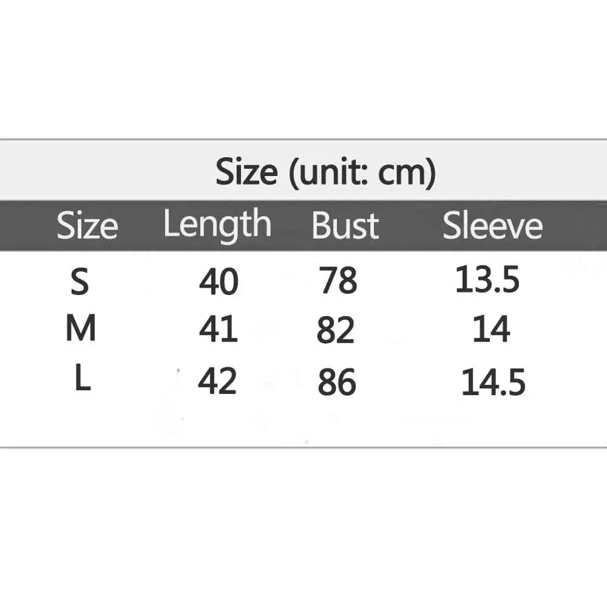Image resolution: width=607 pixels, height=607 pixels.
Task: Click the Bust column header
Action: pos(345,226)
